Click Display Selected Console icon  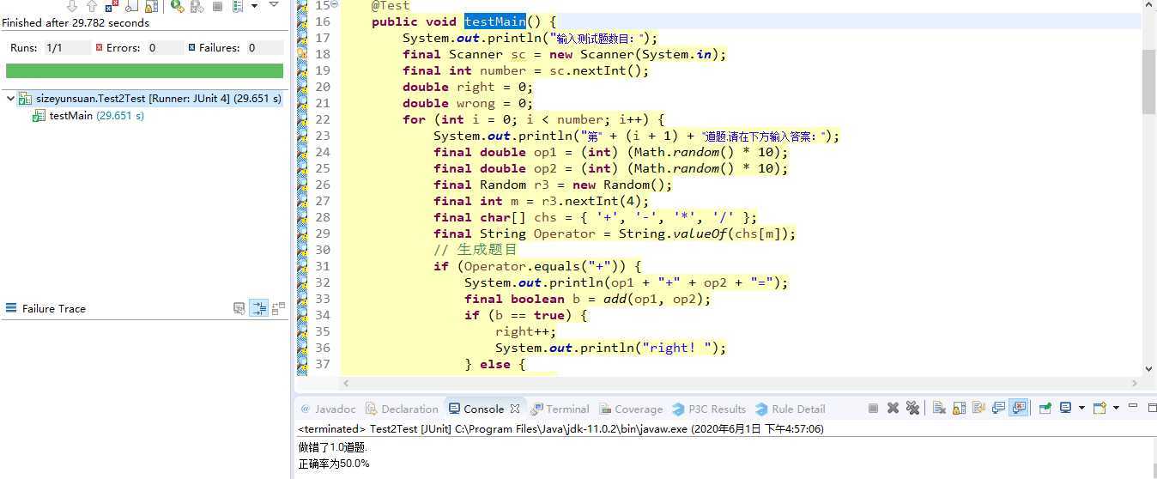tap(1065, 409)
